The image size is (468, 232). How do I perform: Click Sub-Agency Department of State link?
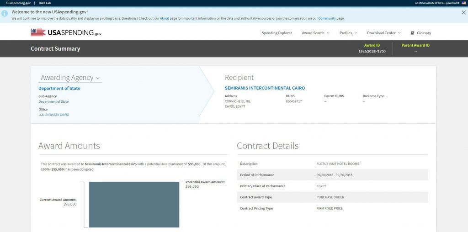pyautogui.click(x=53, y=101)
